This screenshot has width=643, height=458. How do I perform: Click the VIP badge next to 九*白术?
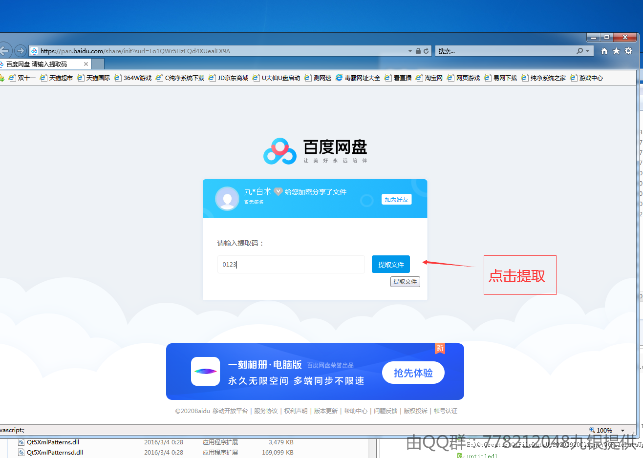click(x=278, y=191)
